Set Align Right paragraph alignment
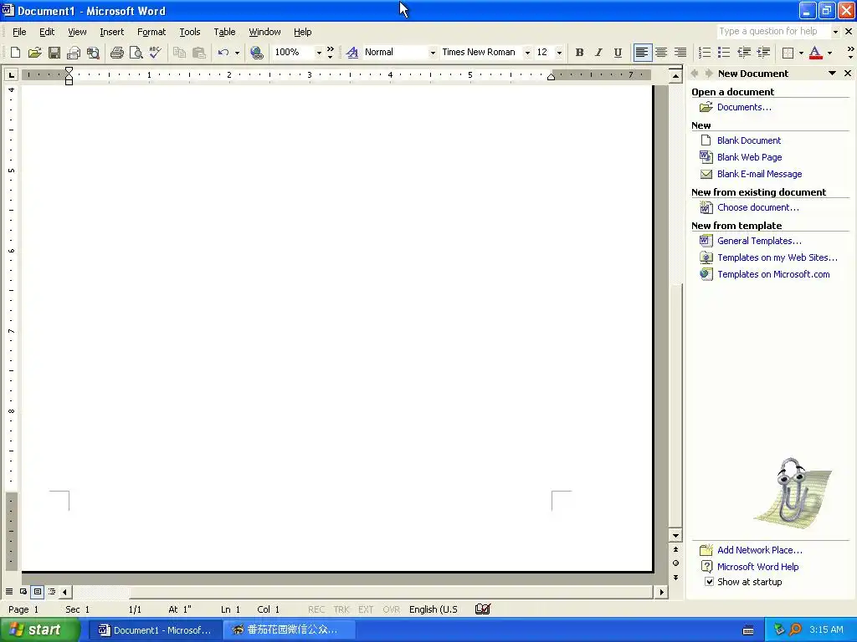The height and width of the screenshot is (642, 857). click(x=680, y=53)
